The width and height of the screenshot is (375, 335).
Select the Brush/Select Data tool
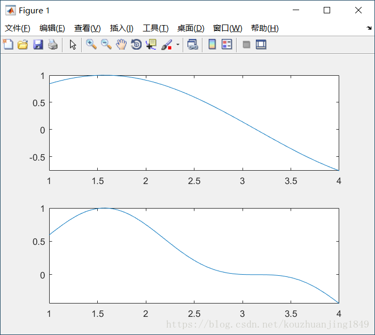[x=167, y=44]
